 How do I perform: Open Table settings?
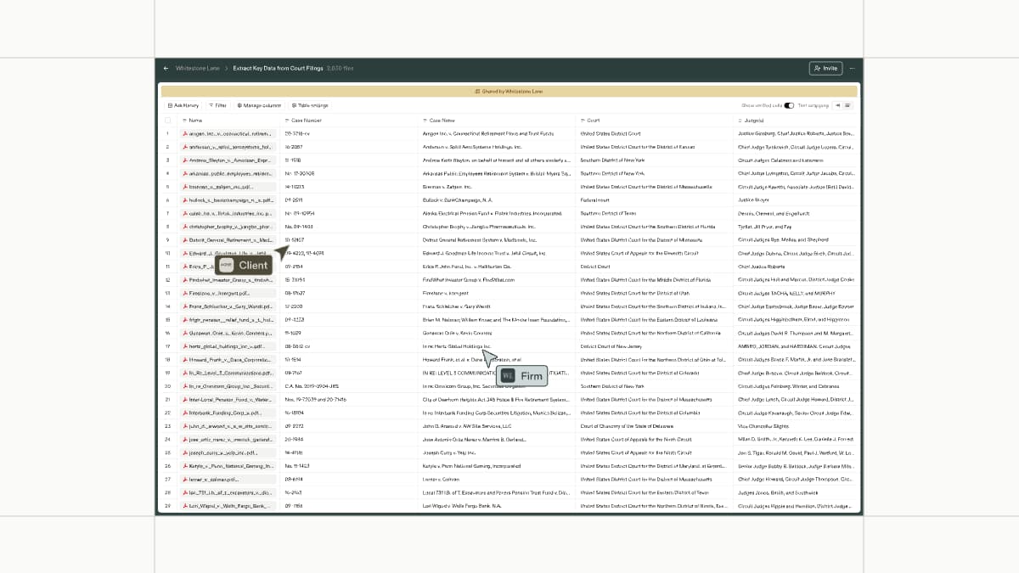click(x=309, y=105)
